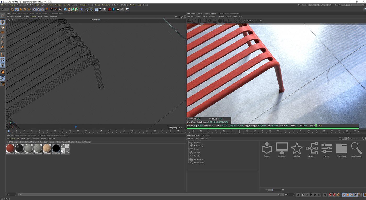Toggle the Y axis lock
Image resolution: width=366 pixels, height=200 pixels.
38,9
